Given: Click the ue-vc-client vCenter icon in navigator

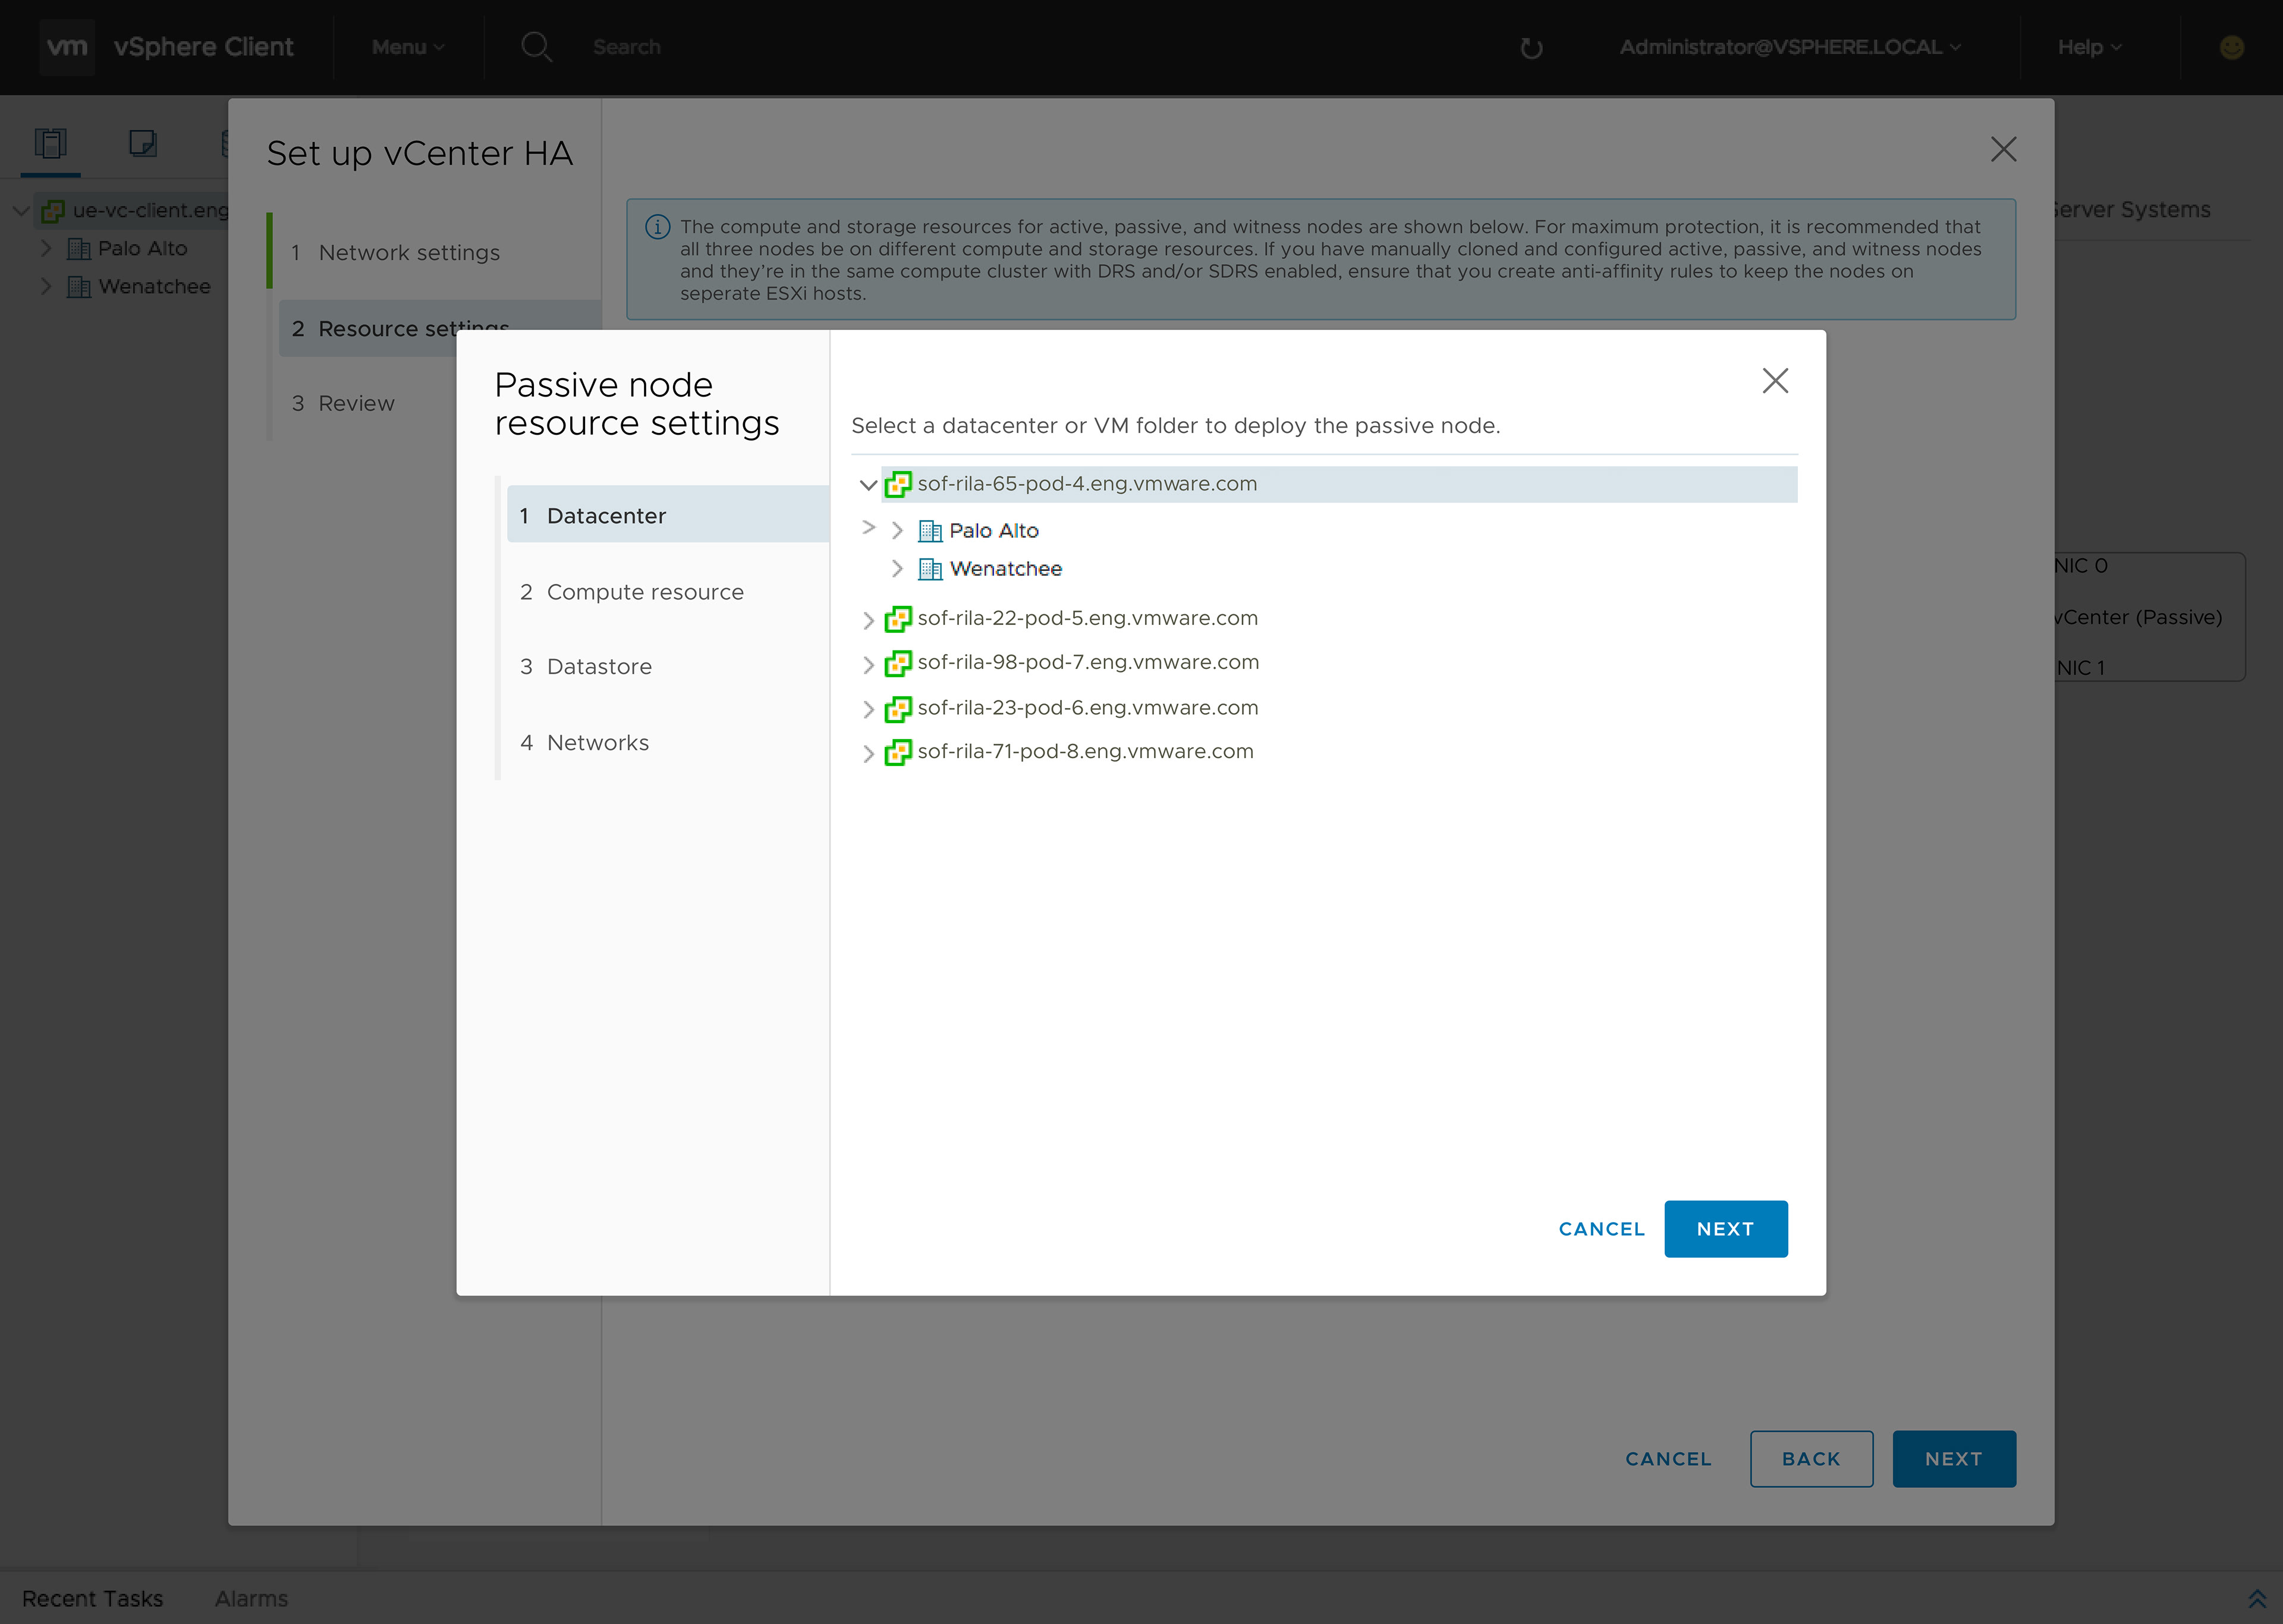Looking at the screenshot, I should 53,211.
